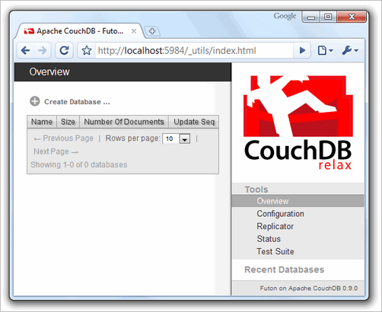The width and height of the screenshot is (382, 312).
Task: Close the Apache CouchDB tab
Action: (x=134, y=31)
